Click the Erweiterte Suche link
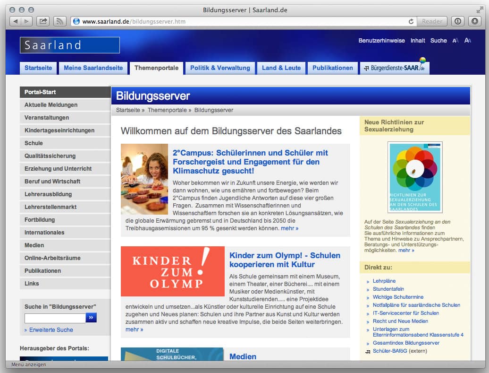Viewport: 489px width, 373px height. click(x=51, y=330)
